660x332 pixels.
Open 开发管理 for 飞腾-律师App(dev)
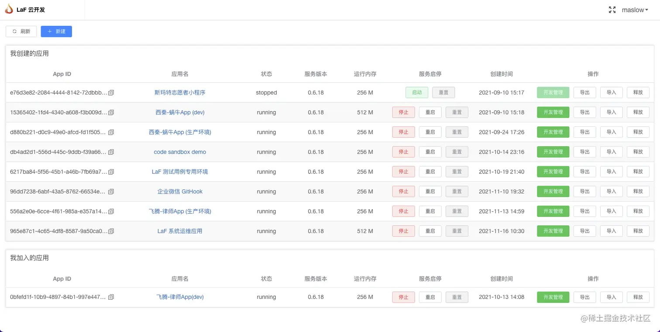pos(553,297)
